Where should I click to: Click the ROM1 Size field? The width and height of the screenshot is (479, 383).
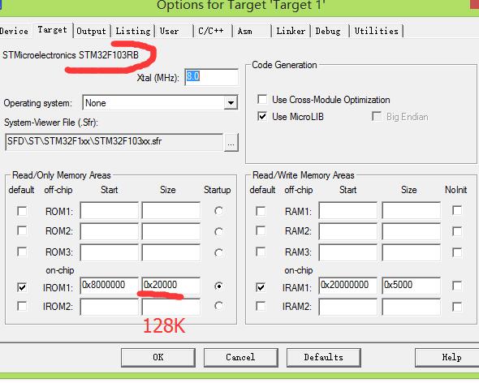(171, 210)
